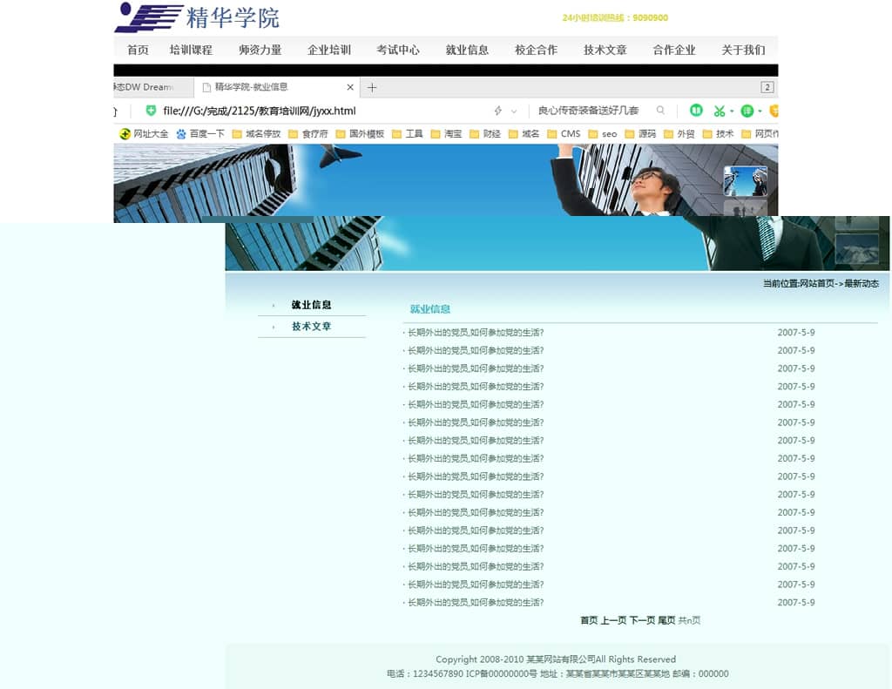Click the green shield security icon
This screenshot has height=689, width=892.
pyautogui.click(x=151, y=111)
